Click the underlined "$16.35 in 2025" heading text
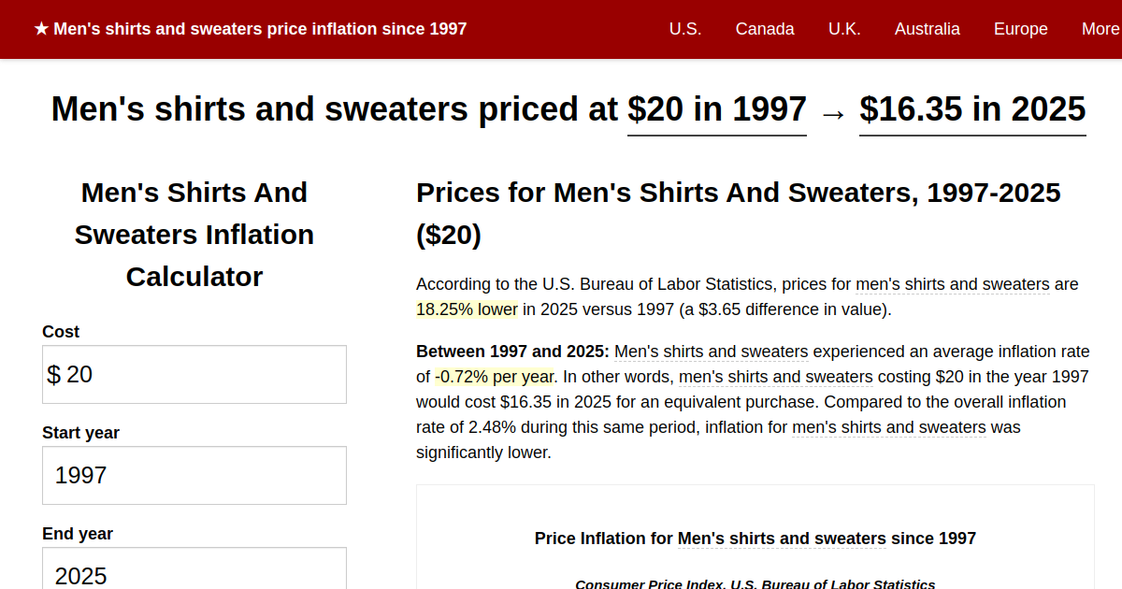Screen dimensions: 1122x589 coord(972,110)
